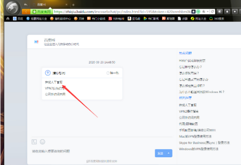Image resolution: width=241 pixels, height=165 pixels.
Task: Click the Hi! logo in chat header
Action: (36, 42)
